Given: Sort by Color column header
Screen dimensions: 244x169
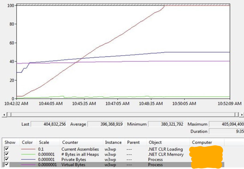Looking at the screenshot, I should 27,142.
